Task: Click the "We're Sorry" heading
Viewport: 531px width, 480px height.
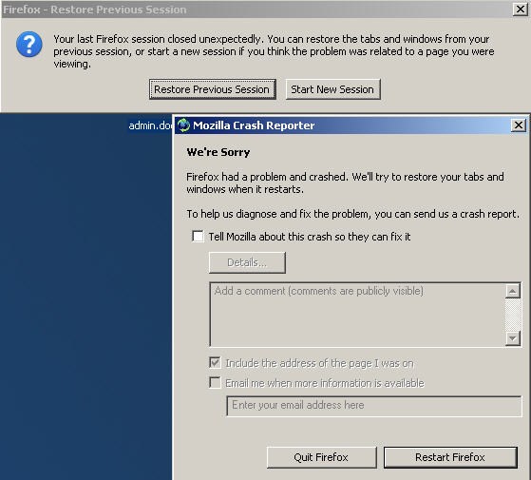Action: 218,152
